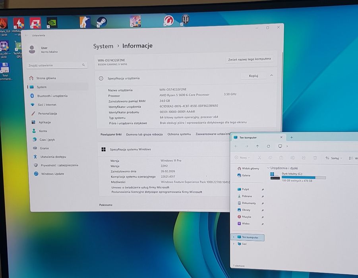Click the monitor icon in Explorer address bar
Viewport: 358px width, 278px height.
coord(280,146)
